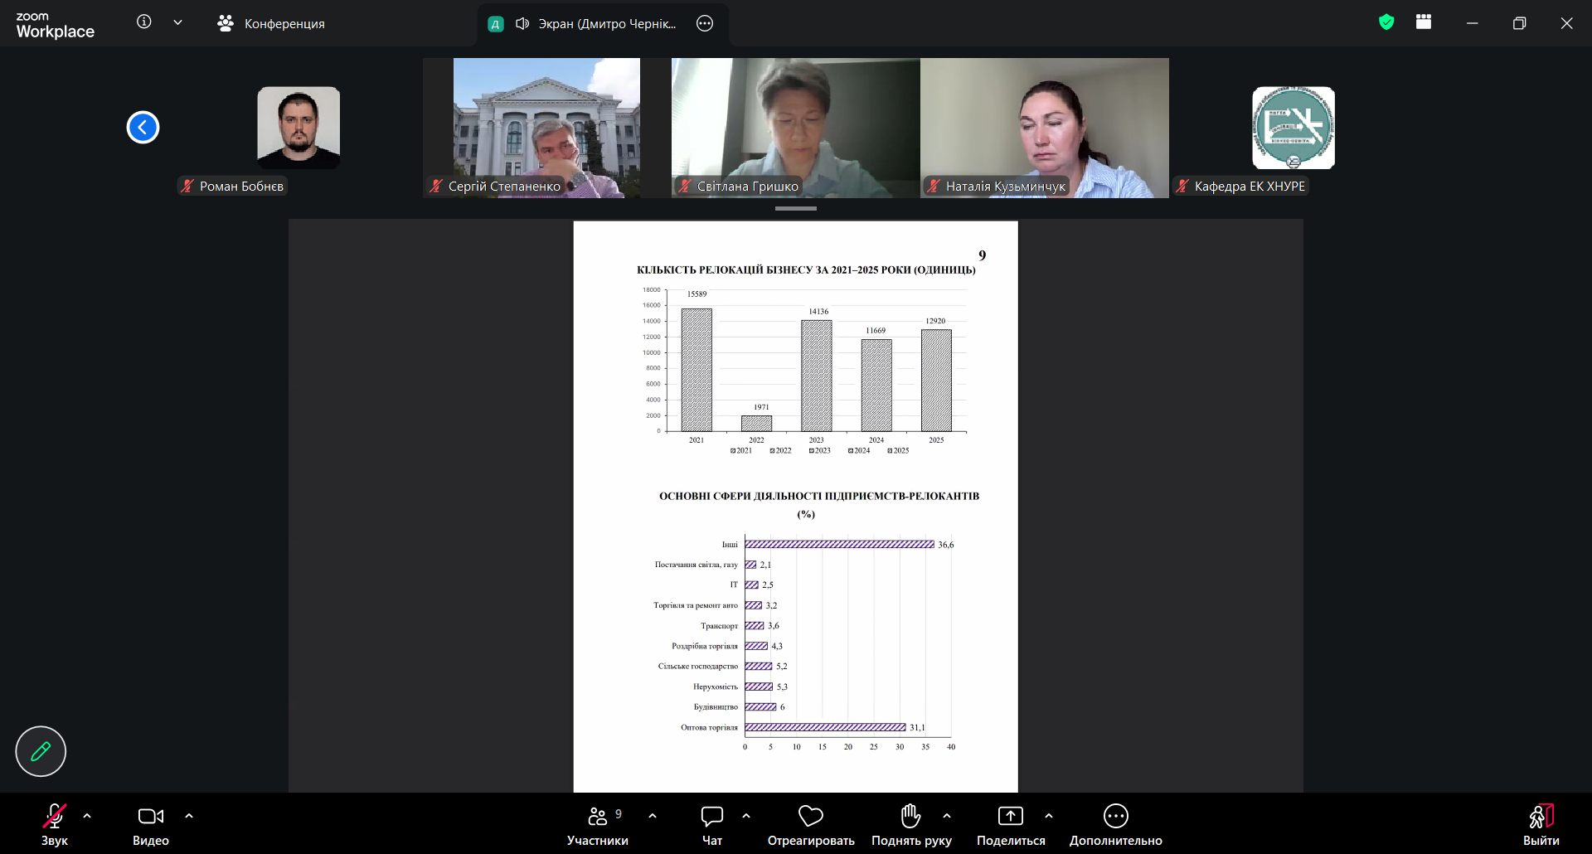Open the Участники list
Screen dimensions: 1592x854
598,826
